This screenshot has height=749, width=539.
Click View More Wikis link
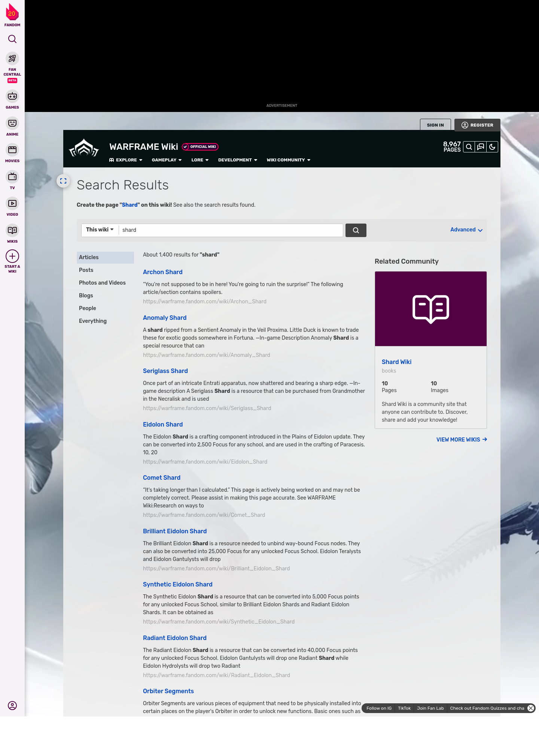(x=462, y=440)
